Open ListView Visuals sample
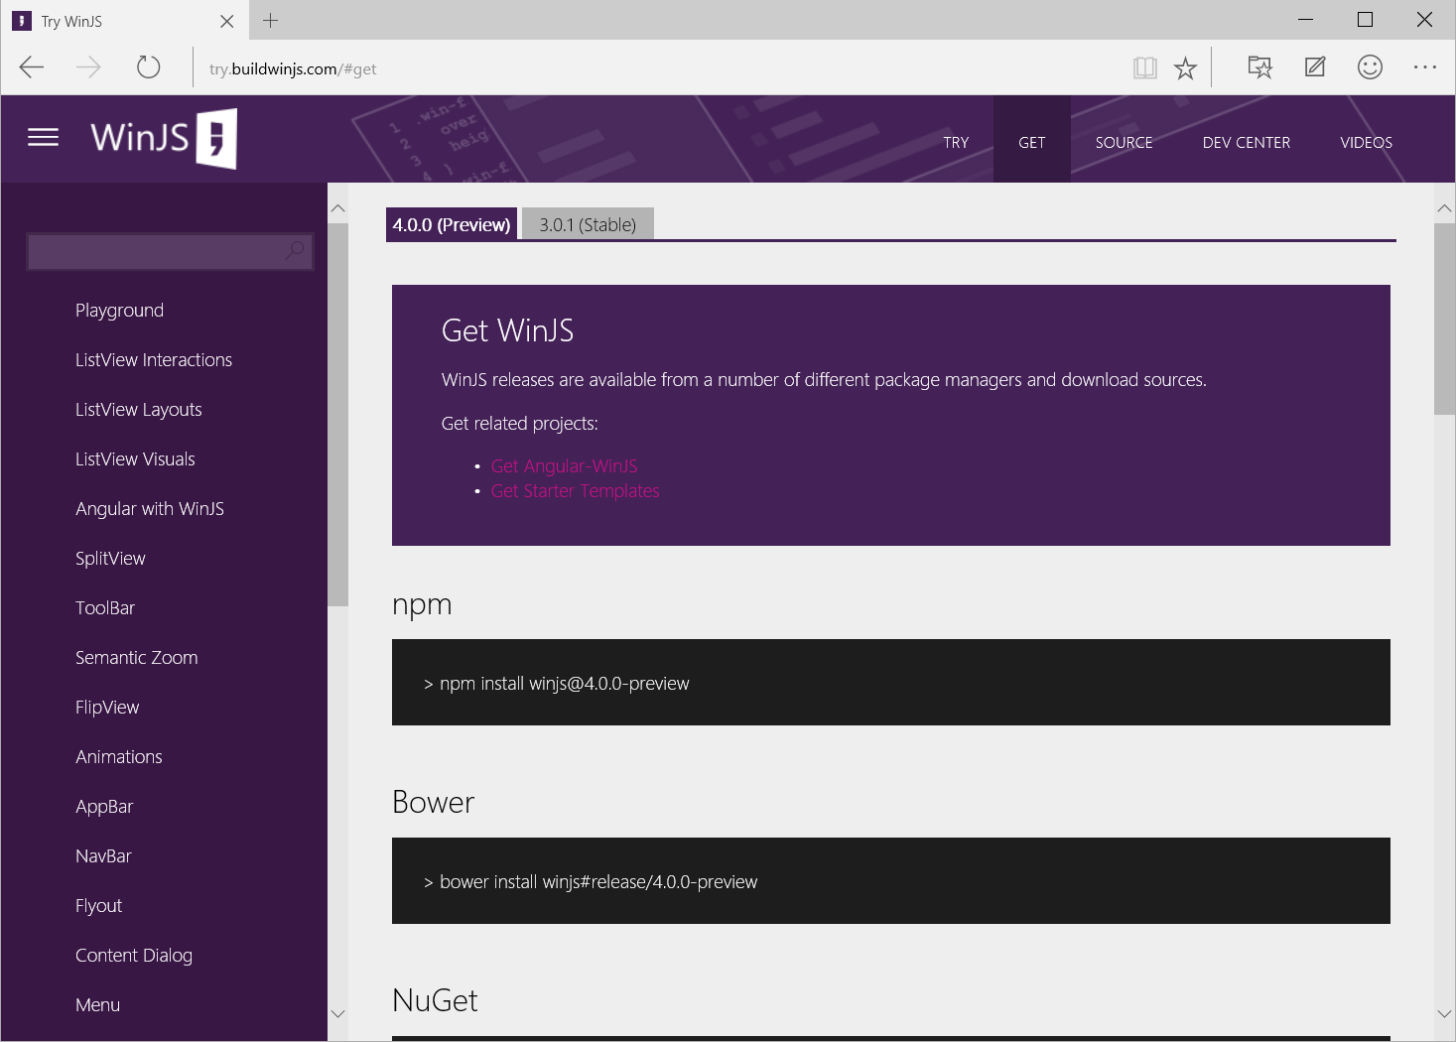Viewport: 1456px width, 1042px height. [135, 458]
